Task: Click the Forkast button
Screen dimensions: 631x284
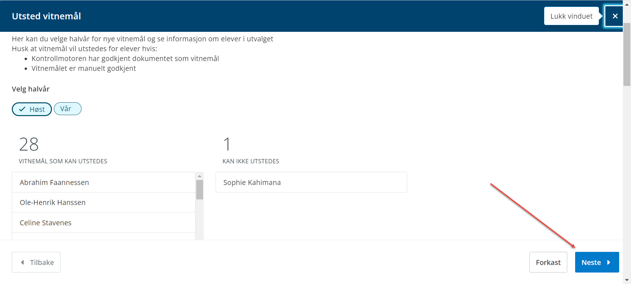Action: [x=548, y=262]
